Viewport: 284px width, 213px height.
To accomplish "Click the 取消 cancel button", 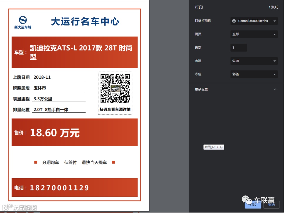I will point(271,205).
